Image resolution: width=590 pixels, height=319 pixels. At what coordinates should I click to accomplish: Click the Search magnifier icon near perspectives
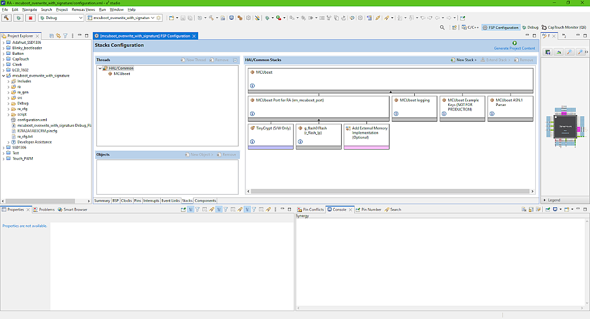coord(442,28)
